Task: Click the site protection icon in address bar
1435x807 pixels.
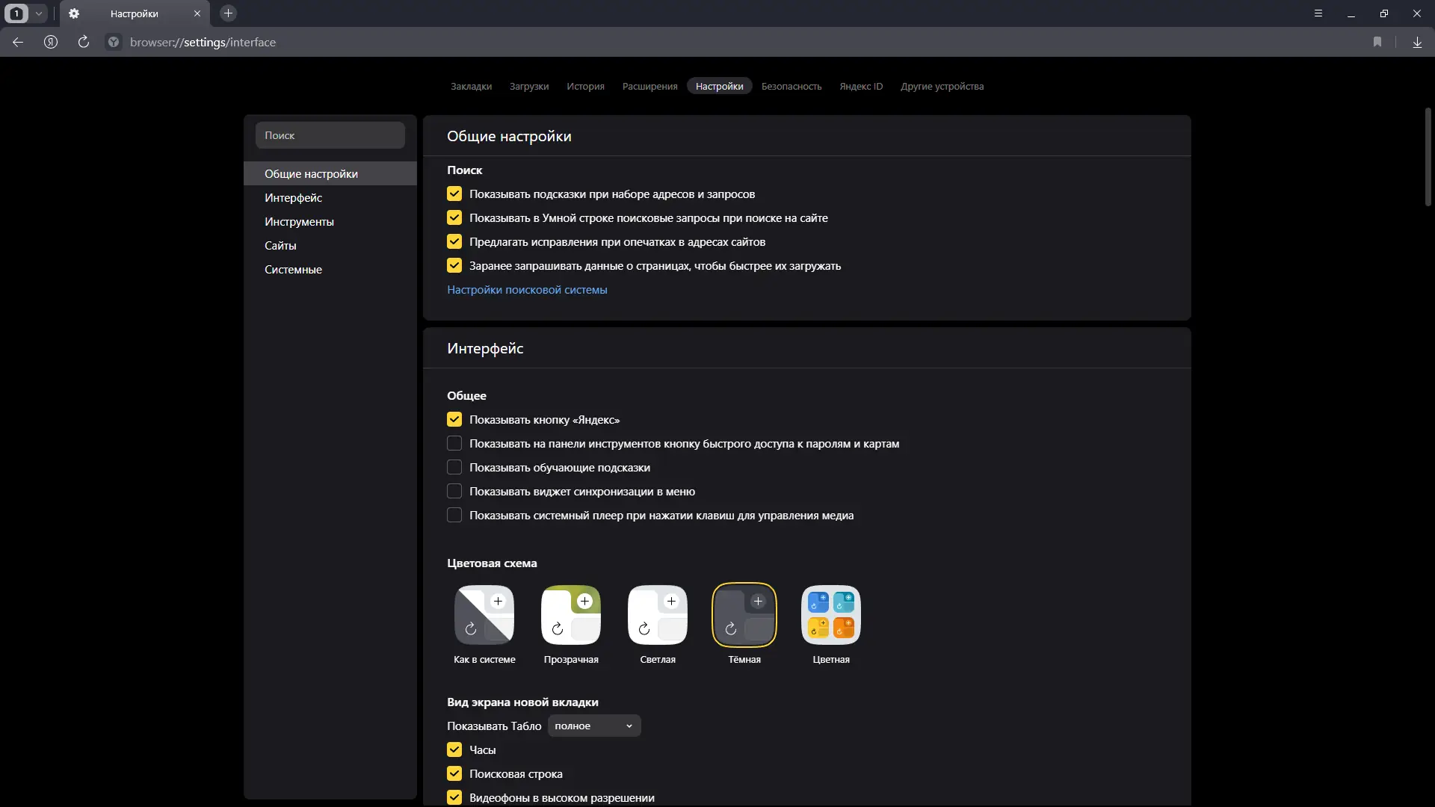Action: (x=114, y=43)
